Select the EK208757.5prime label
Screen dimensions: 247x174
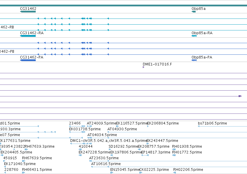point(154,146)
